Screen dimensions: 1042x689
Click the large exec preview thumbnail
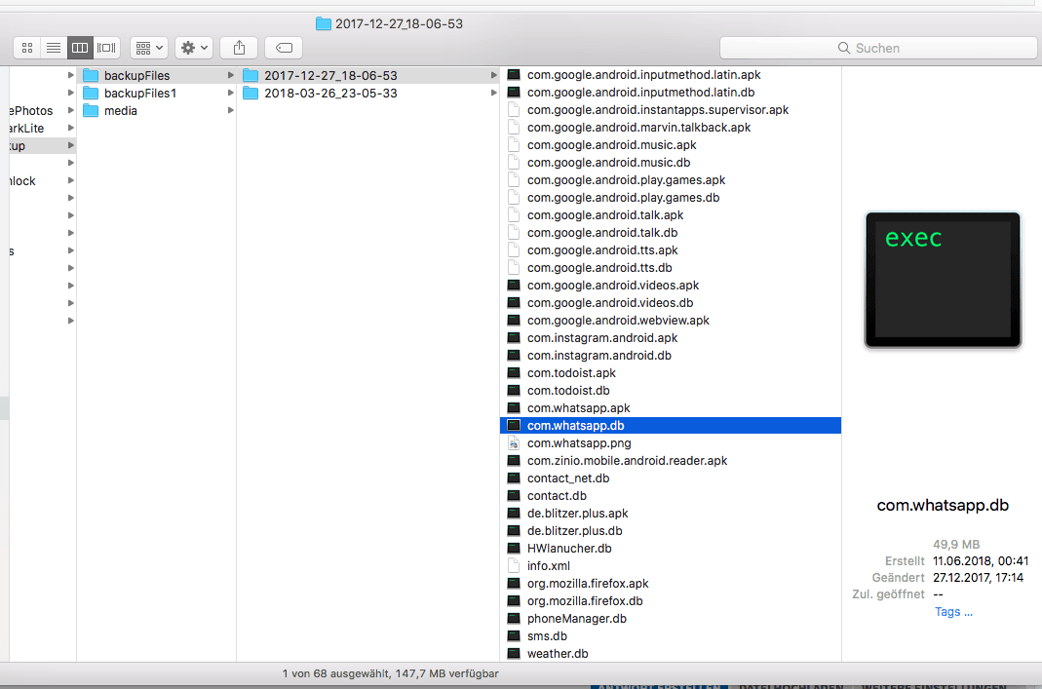click(943, 280)
